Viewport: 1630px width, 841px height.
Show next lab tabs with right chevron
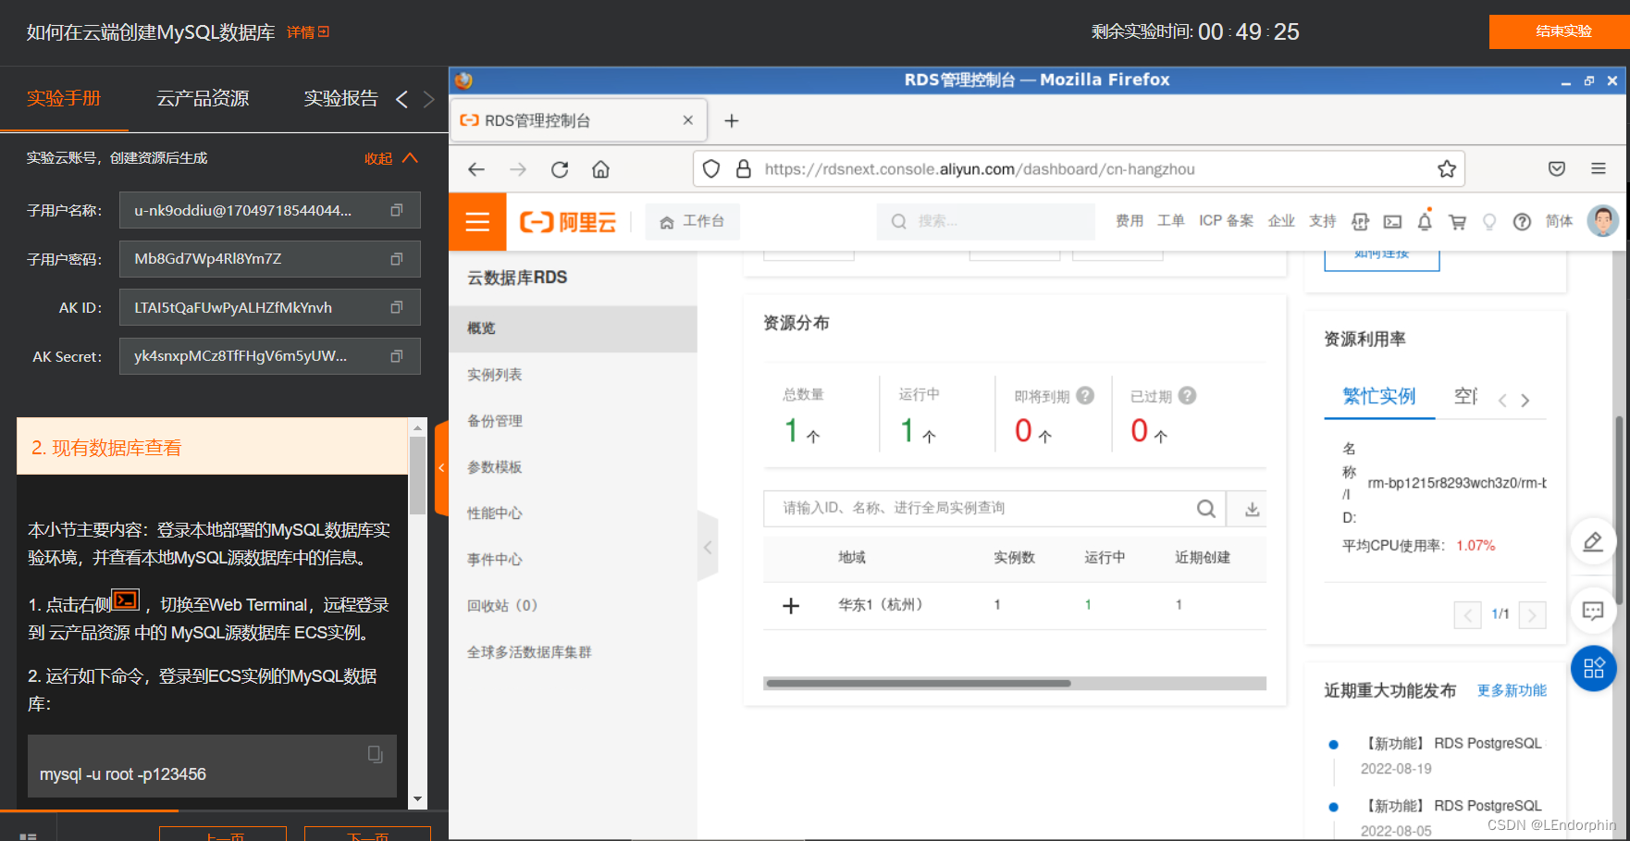coord(428,99)
